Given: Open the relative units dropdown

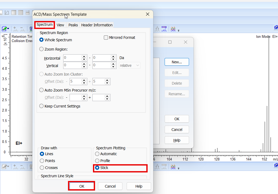Looking at the screenshot, I should click(x=130, y=65).
